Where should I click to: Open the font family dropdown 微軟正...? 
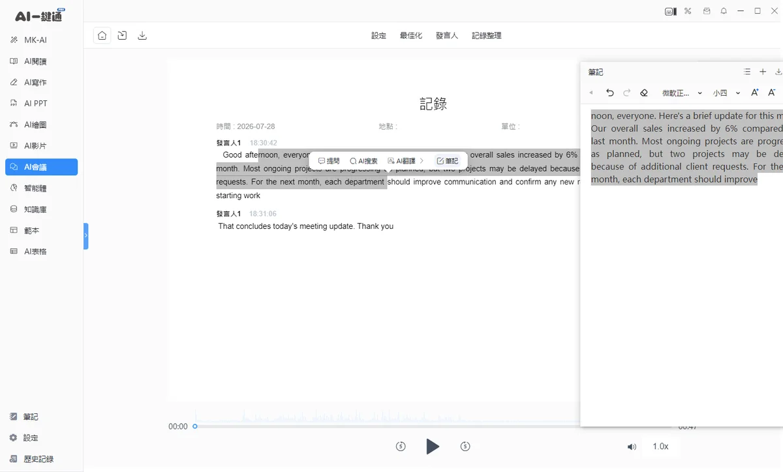click(682, 93)
